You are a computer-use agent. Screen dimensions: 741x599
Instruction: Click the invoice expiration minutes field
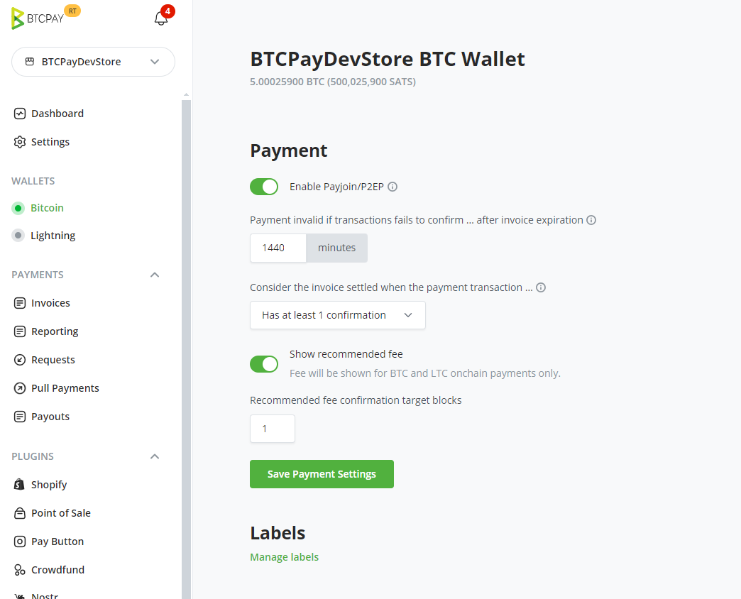[278, 247]
